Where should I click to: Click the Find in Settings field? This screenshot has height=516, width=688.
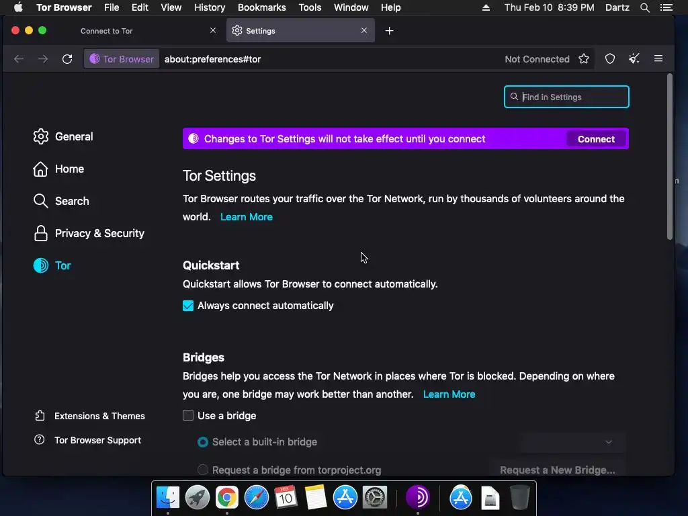[x=566, y=97]
